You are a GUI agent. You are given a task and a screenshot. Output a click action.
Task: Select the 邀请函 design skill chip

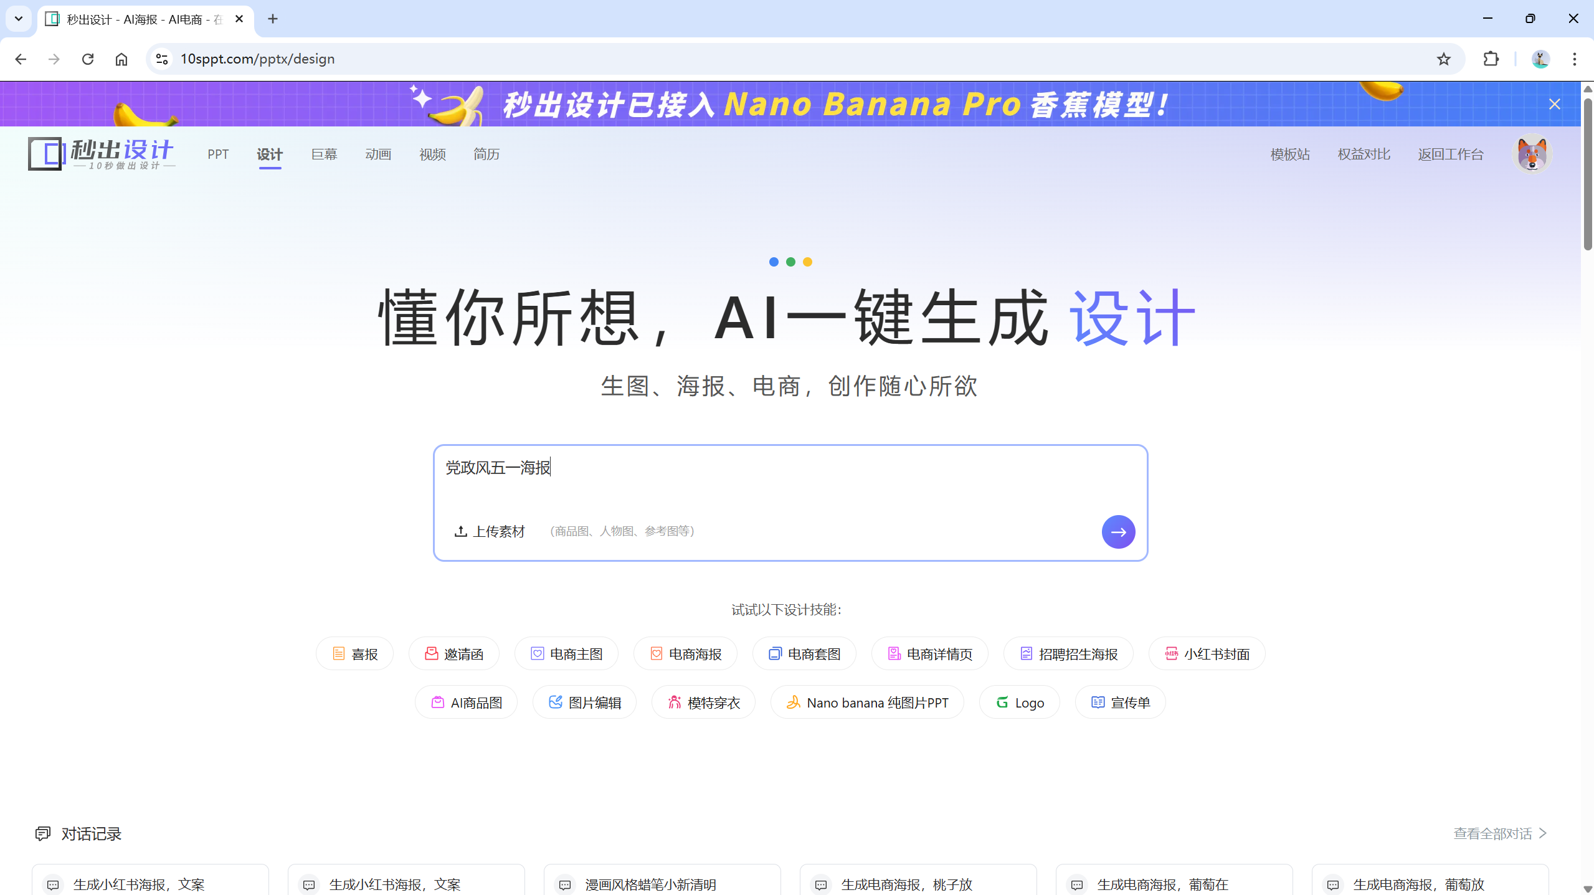(x=453, y=653)
